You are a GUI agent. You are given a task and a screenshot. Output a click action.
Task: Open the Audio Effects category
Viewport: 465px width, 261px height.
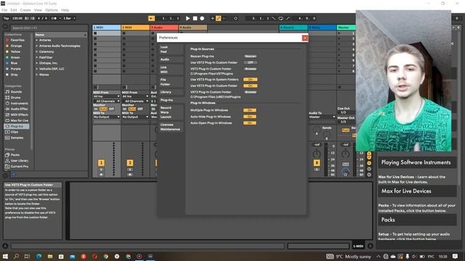[19, 109]
